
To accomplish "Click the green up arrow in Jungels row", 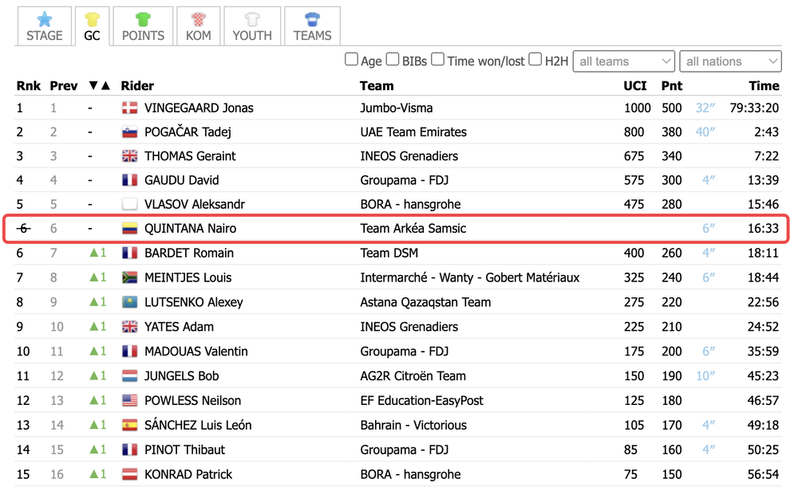I will pyautogui.click(x=93, y=375).
